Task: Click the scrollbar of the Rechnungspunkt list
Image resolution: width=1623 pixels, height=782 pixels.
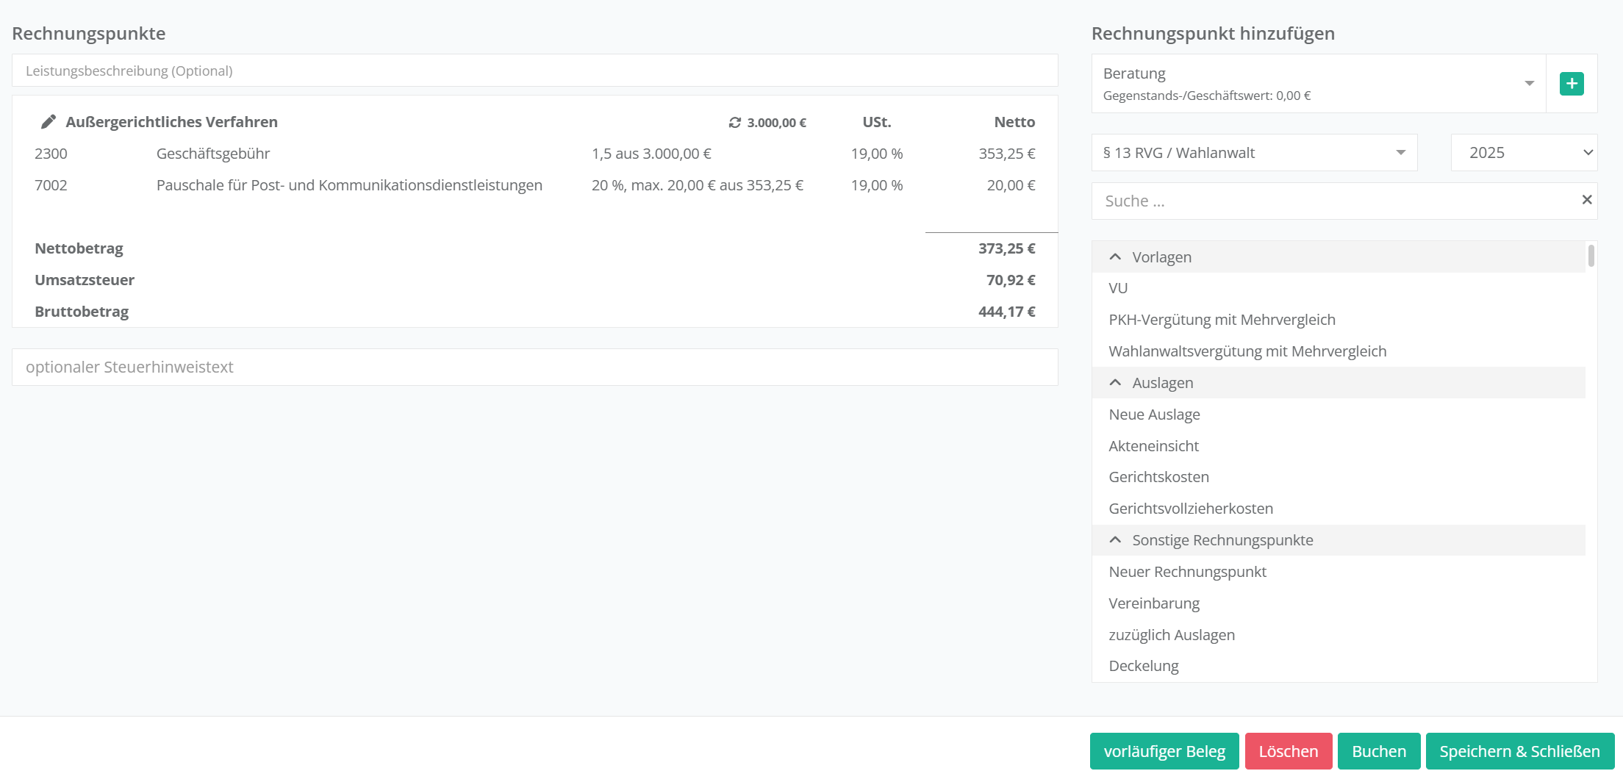Action: point(1591,257)
